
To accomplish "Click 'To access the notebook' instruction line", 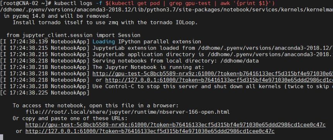I will tap(95, 106).
